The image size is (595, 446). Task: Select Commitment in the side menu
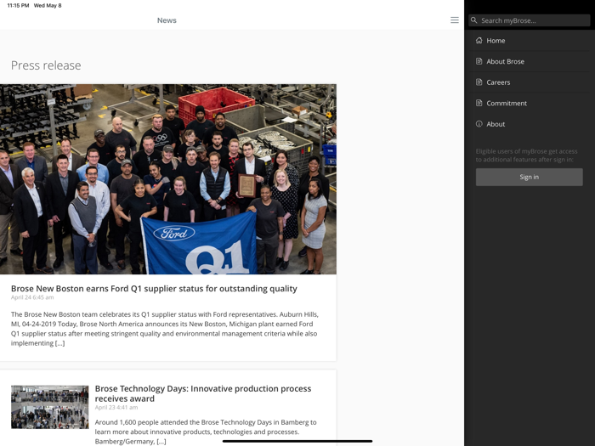coord(529,103)
